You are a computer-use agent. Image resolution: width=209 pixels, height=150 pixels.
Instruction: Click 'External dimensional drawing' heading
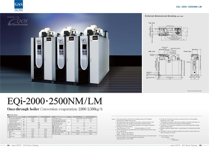pyautogui.click(x=160, y=16)
